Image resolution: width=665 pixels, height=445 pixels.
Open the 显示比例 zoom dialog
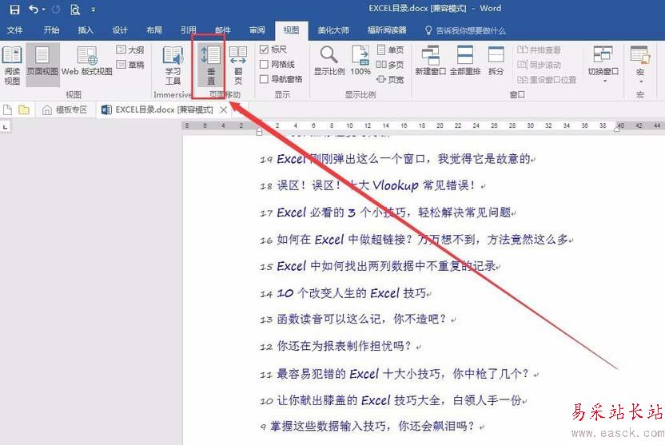click(x=329, y=61)
